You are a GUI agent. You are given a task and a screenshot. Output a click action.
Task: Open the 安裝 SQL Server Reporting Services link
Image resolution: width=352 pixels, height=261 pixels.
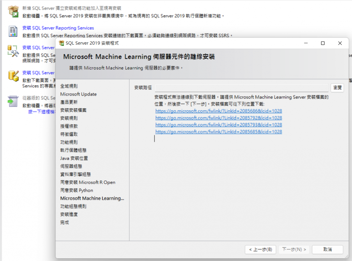(x=58, y=28)
